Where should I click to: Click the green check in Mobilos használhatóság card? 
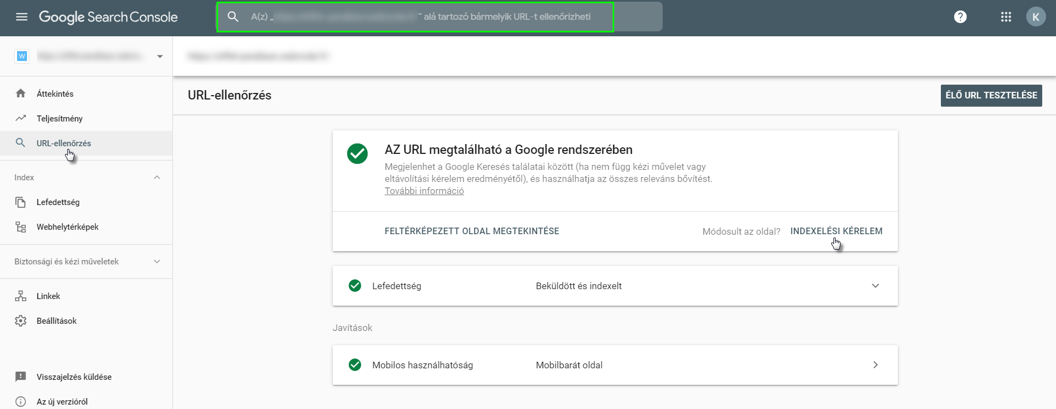(x=355, y=365)
